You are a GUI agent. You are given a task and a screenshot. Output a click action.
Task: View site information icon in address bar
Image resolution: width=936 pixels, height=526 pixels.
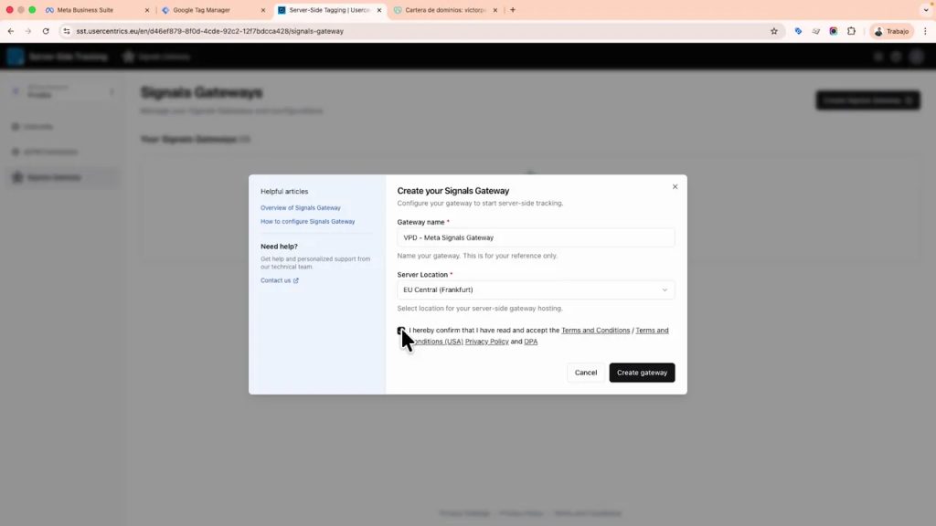[67, 31]
